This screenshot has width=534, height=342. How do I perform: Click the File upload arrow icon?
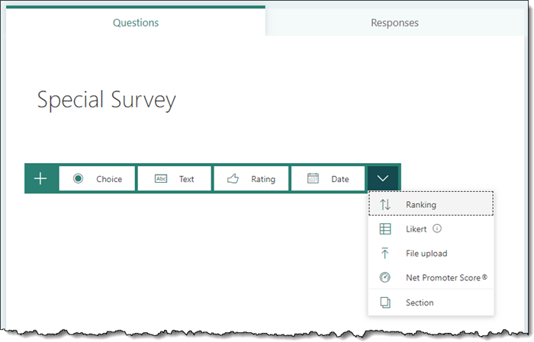(x=385, y=254)
